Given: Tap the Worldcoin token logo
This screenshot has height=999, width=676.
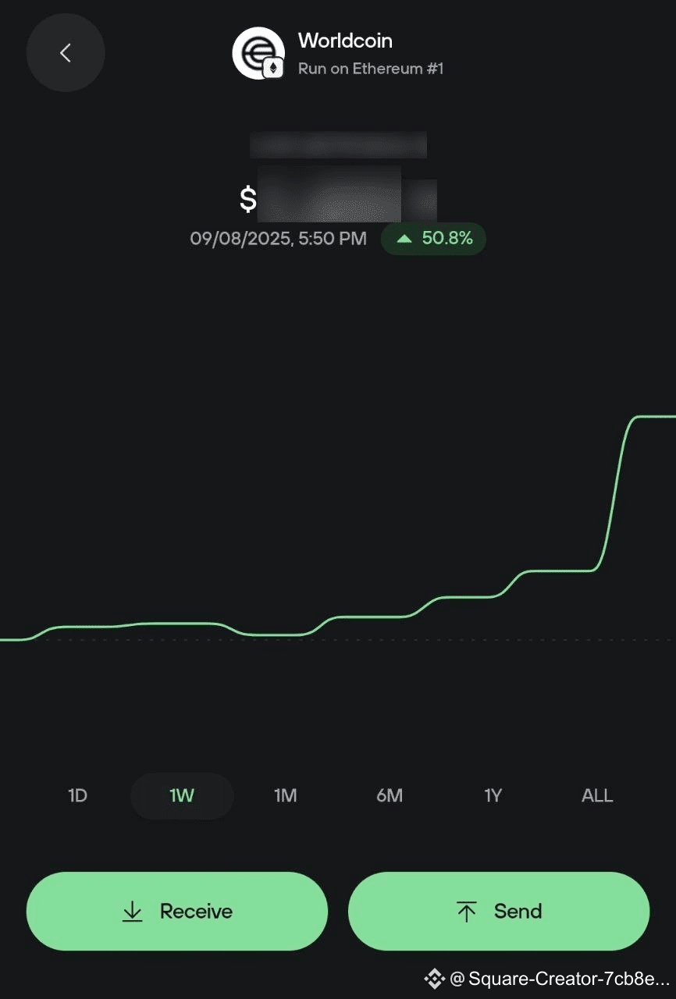Looking at the screenshot, I should [x=255, y=52].
